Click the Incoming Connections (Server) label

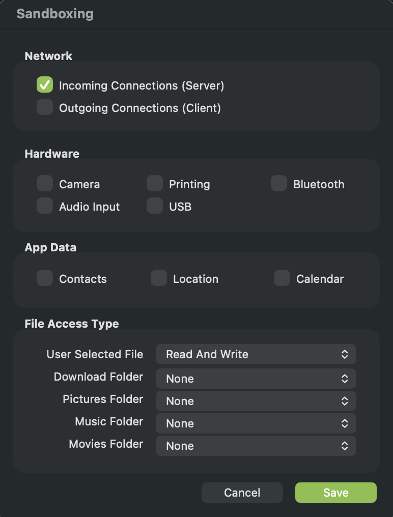pos(142,85)
